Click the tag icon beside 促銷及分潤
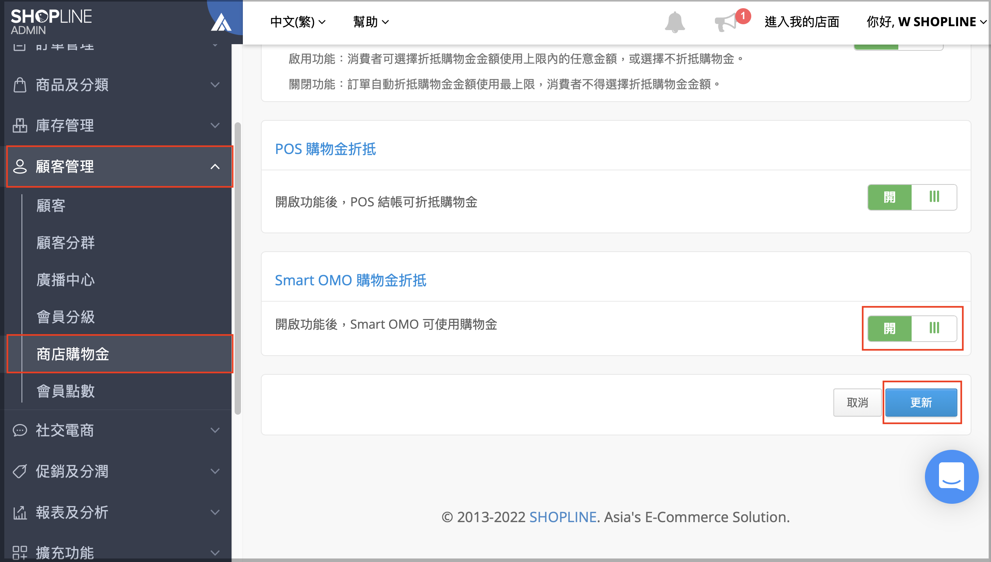 point(20,471)
